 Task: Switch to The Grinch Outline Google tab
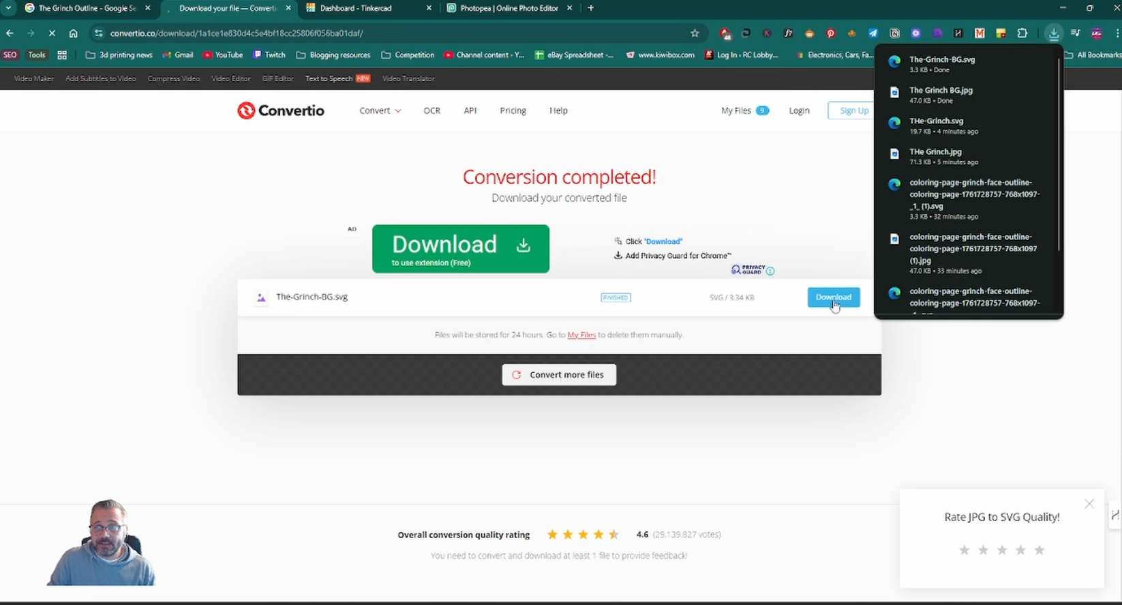(87, 8)
